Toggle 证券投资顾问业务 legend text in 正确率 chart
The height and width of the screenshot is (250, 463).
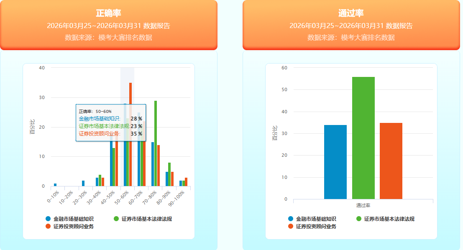pos(73,226)
